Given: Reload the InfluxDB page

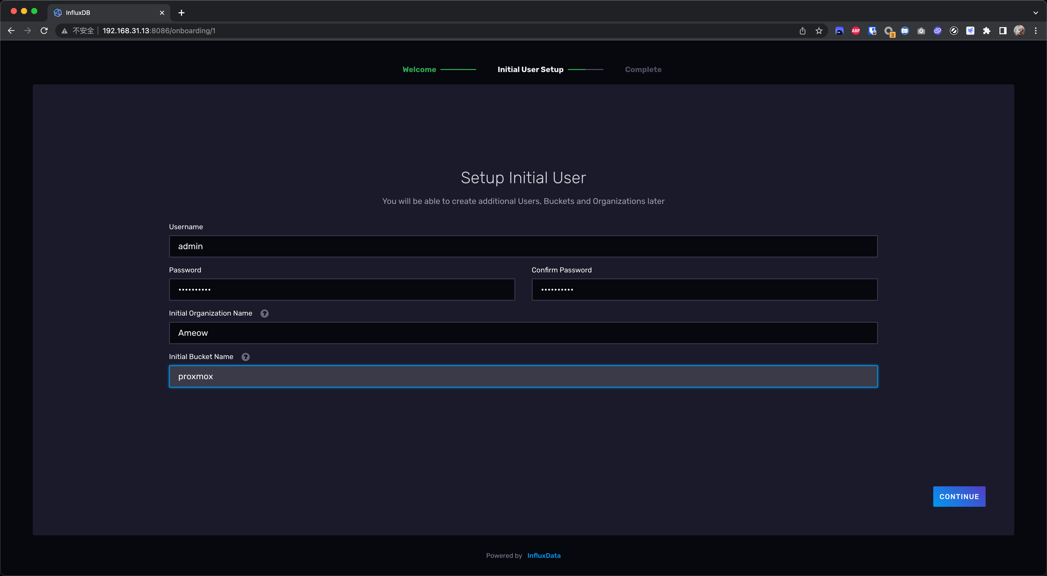Looking at the screenshot, I should pos(44,30).
